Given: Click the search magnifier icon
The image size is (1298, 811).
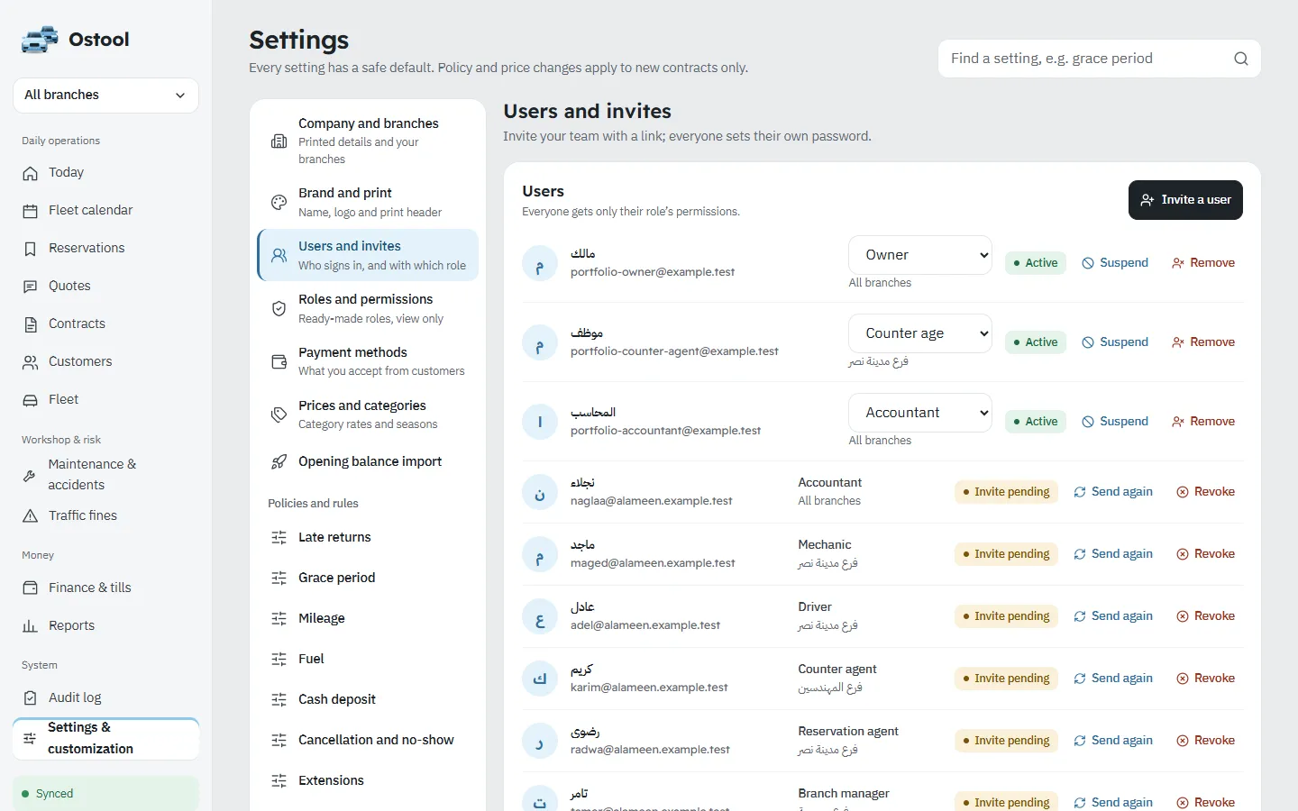Looking at the screenshot, I should click(x=1241, y=59).
